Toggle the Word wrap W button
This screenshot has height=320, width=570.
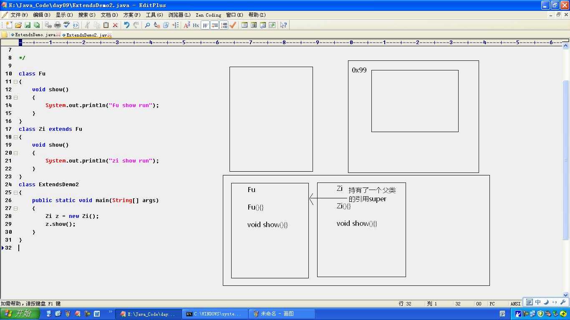205,25
